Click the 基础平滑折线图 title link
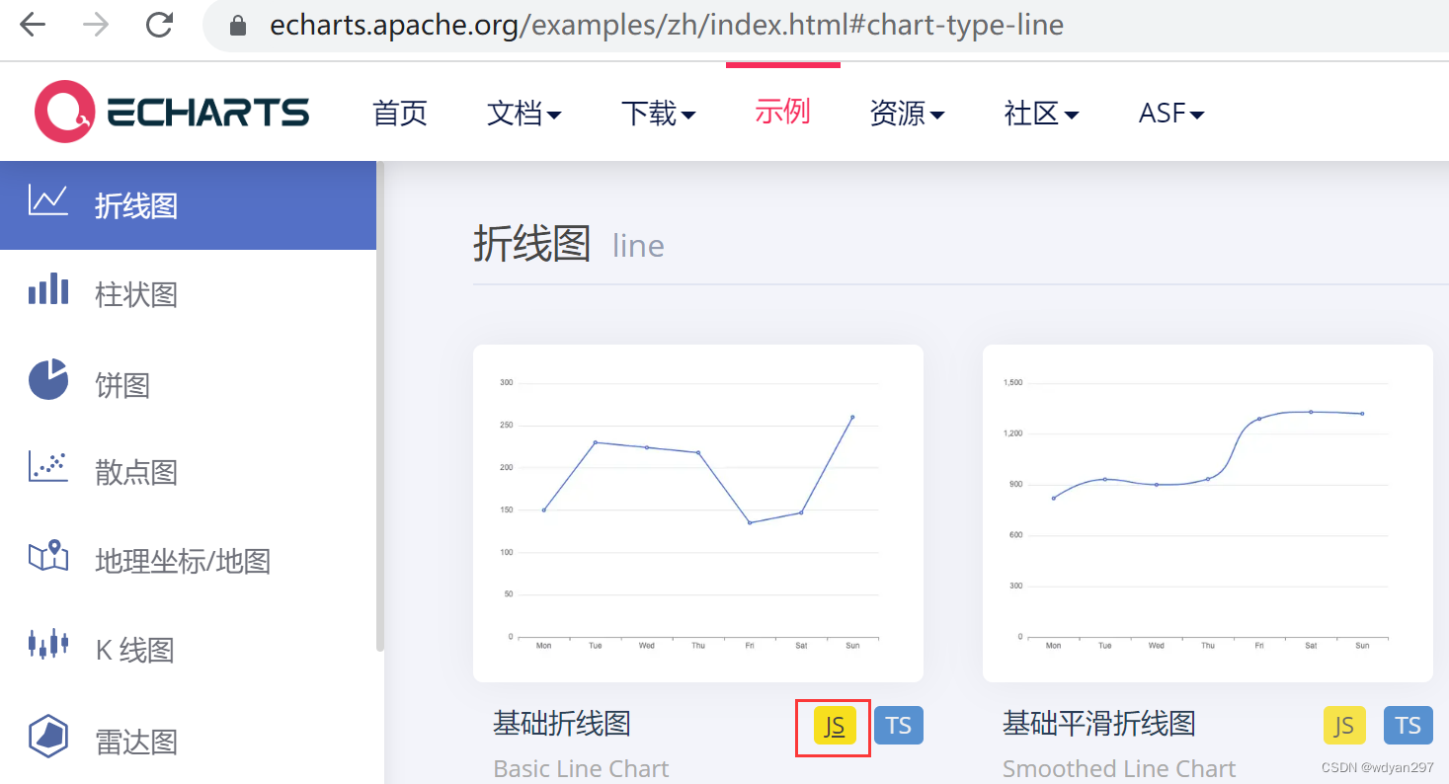Screen dimensions: 1449x784 click(x=1099, y=724)
